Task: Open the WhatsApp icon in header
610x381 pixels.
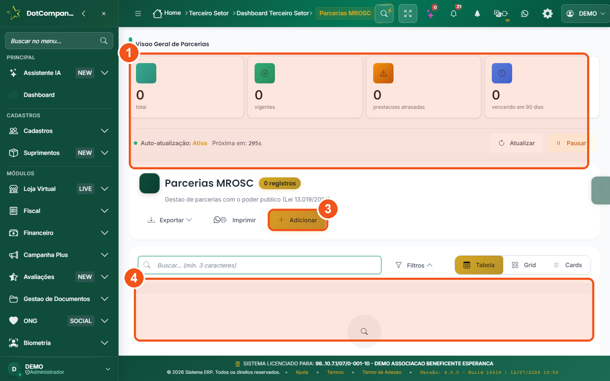Action: [525, 14]
